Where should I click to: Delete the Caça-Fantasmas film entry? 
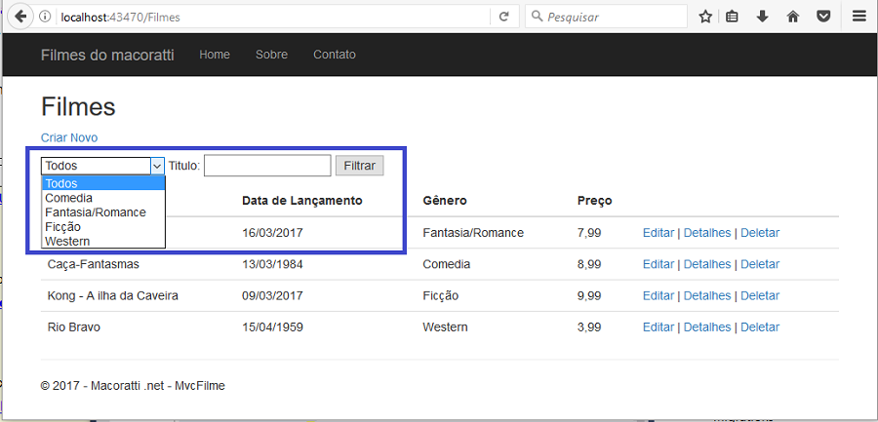(760, 264)
